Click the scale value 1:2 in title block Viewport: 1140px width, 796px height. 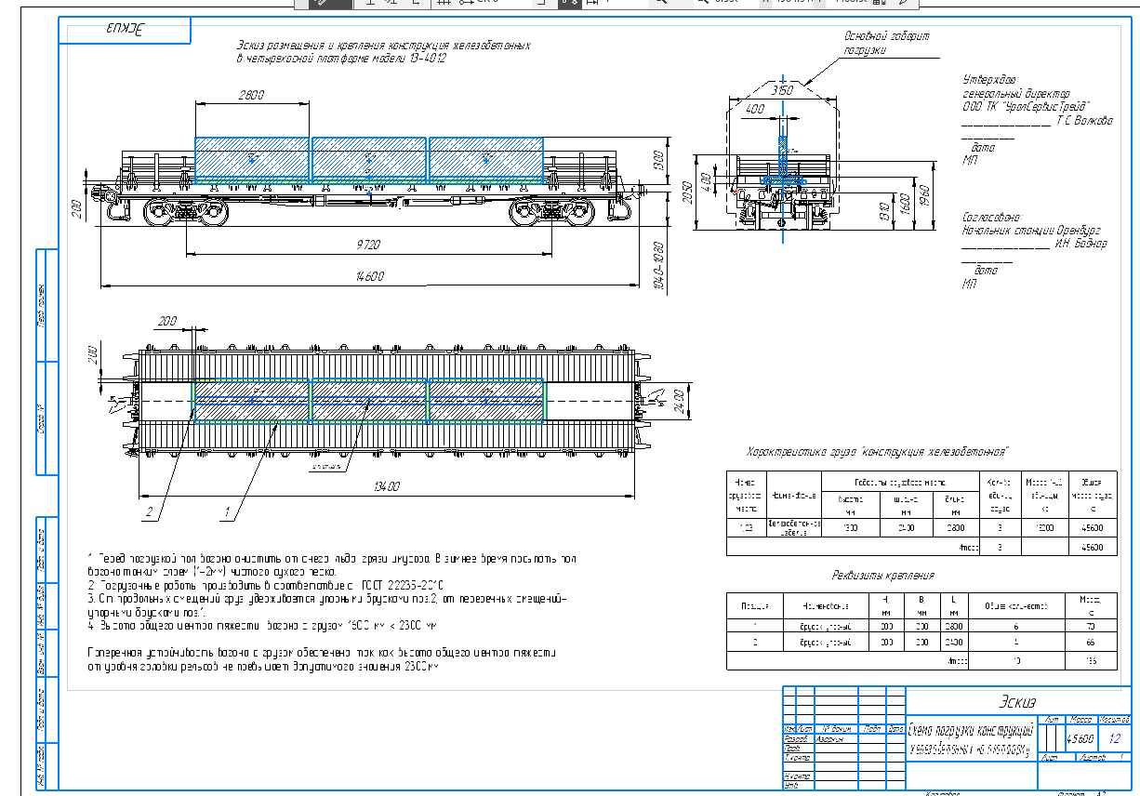[1114, 739]
